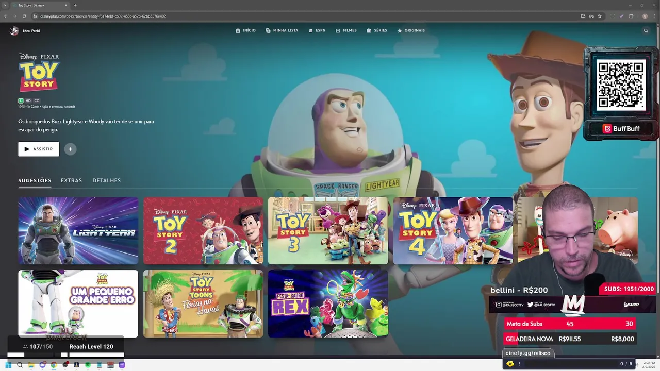
Task: Open Minha Lista in the top nav
Action: 282,31
